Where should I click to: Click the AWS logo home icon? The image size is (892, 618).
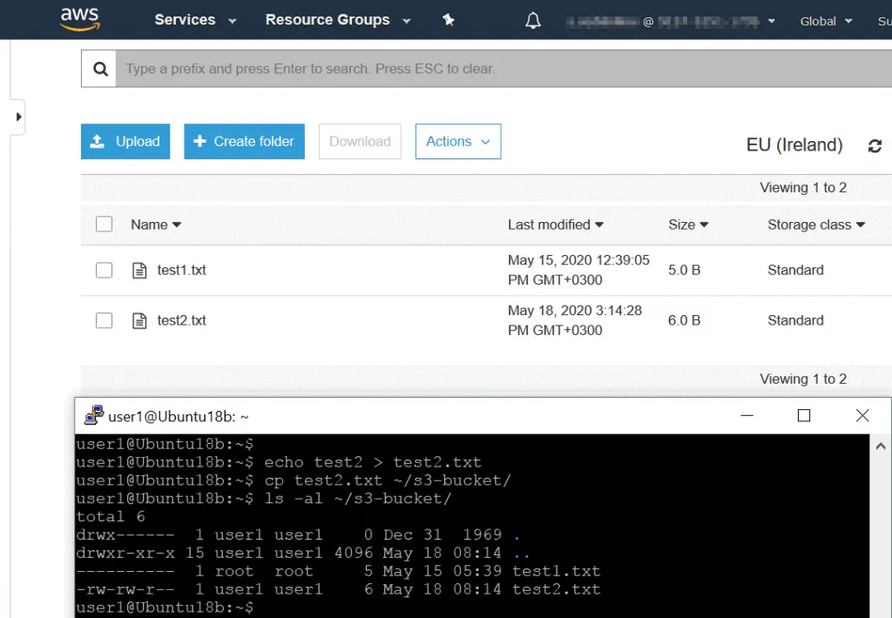pos(79,20)
